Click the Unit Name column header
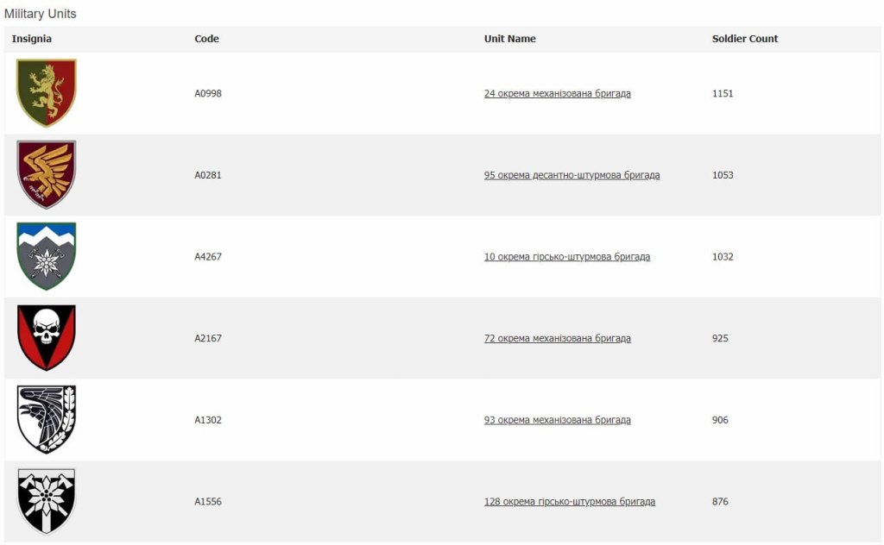Screen dimensions: 884x545 pyautogui.click(x=509, y=39)
